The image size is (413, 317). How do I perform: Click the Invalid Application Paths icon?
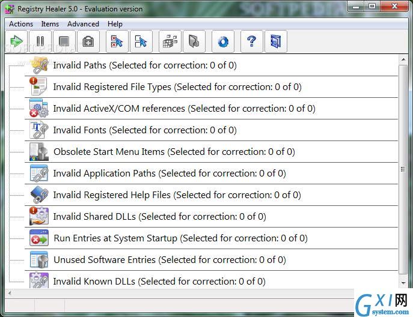point(39,173)
